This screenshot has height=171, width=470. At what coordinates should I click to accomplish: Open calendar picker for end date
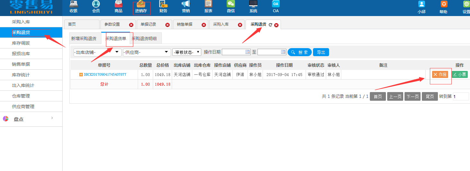[x=283, y=52]
